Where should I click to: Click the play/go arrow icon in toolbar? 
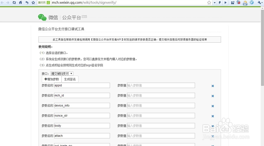coord(225,3)
